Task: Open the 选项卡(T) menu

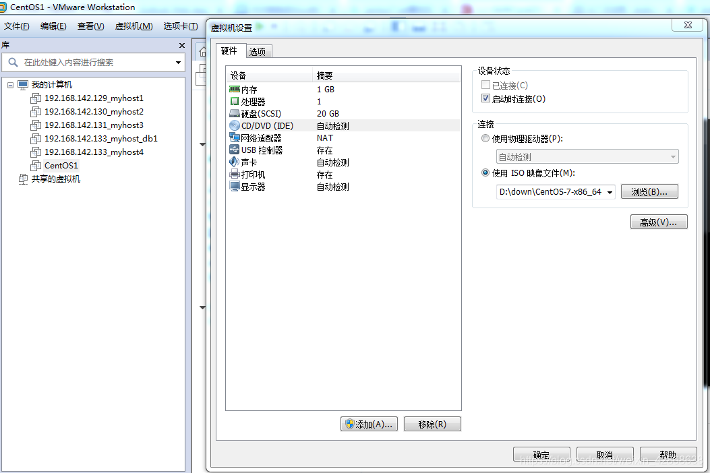Action: point(181,26)
